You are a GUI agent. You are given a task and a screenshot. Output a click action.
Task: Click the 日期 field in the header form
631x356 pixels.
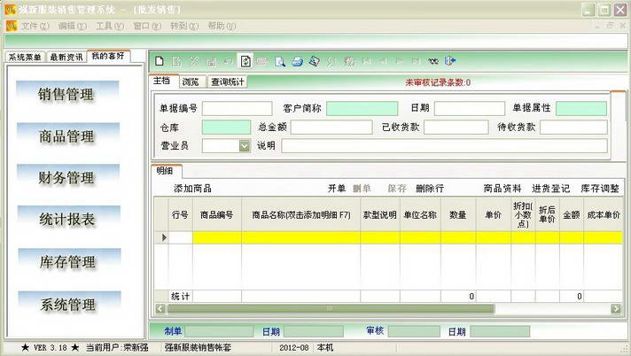tap(470, 109)
